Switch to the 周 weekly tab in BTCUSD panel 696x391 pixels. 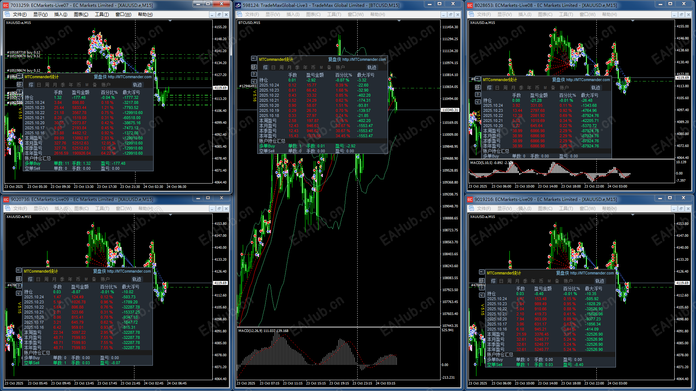pyautogui.click(x=281, y=67)
